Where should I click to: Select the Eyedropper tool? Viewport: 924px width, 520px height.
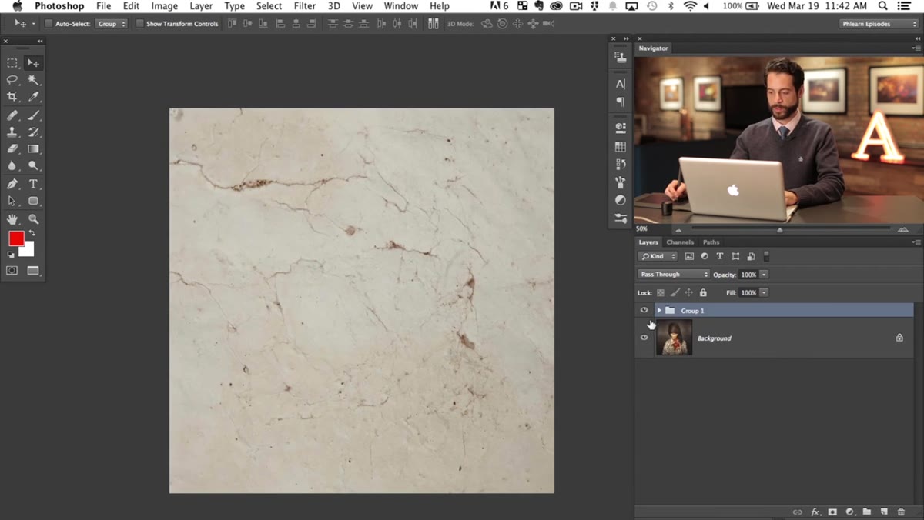tap(33, 97)
